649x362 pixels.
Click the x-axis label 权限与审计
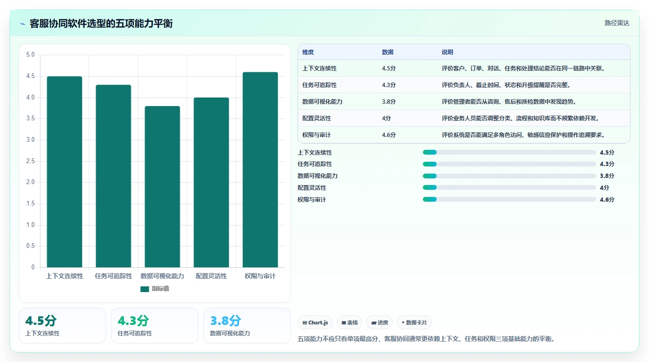point(260,276)
